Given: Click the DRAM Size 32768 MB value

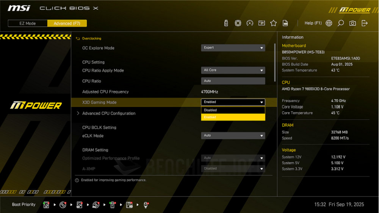Looking at the screenshot, I should 339,132.
